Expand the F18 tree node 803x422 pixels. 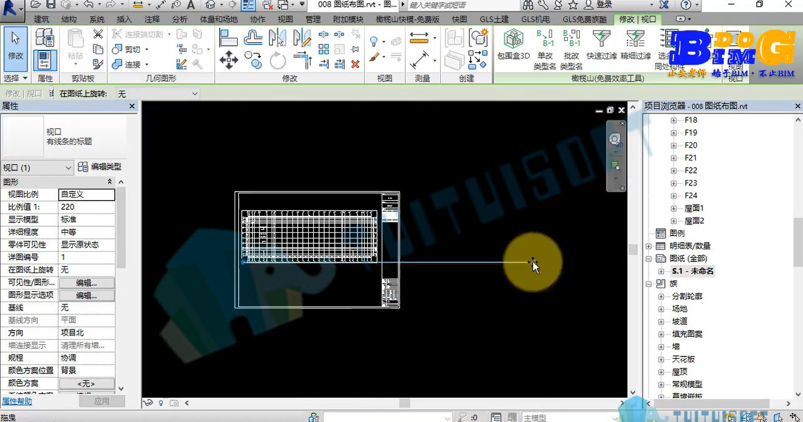pos(674,120)
